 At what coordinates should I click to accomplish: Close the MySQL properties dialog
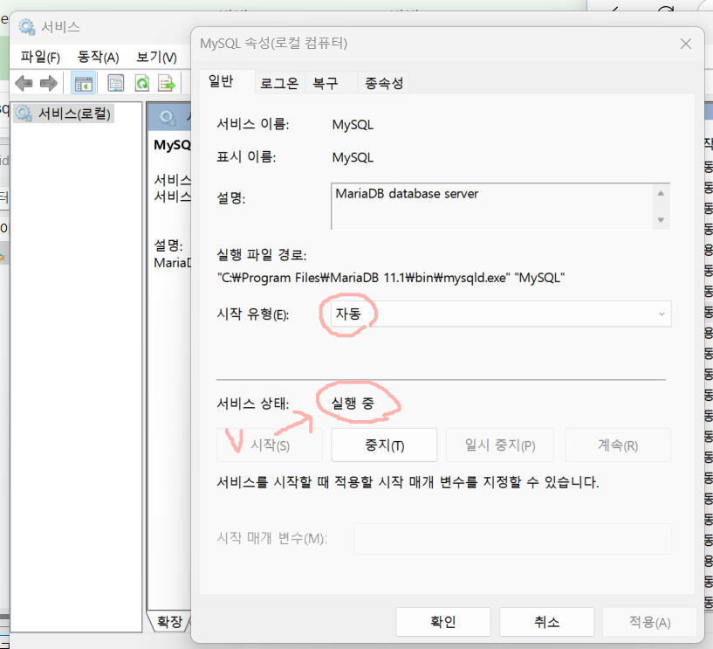(686, 44)
